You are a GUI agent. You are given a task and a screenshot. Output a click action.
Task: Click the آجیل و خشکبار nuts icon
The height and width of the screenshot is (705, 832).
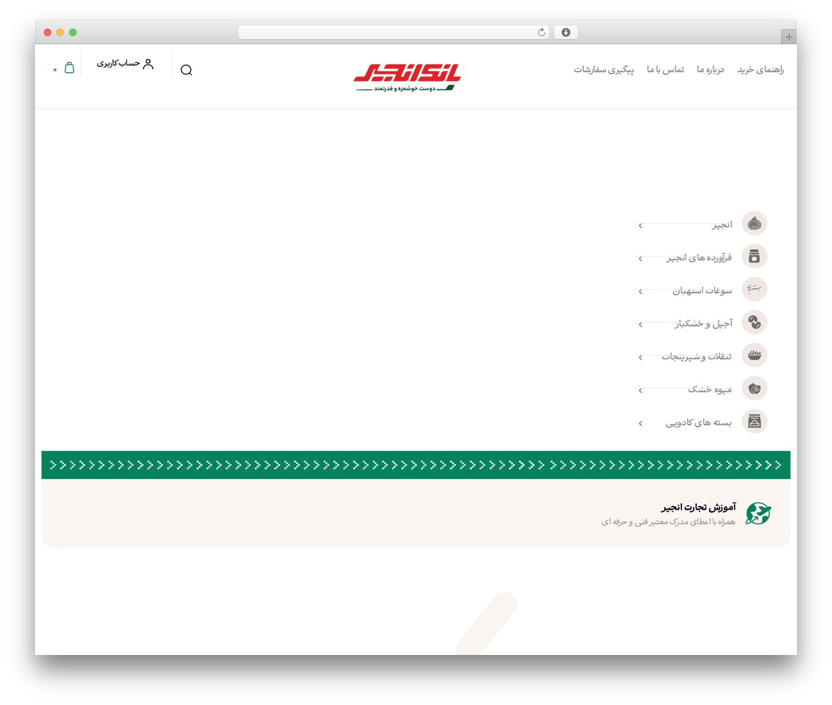pos(754,323)
